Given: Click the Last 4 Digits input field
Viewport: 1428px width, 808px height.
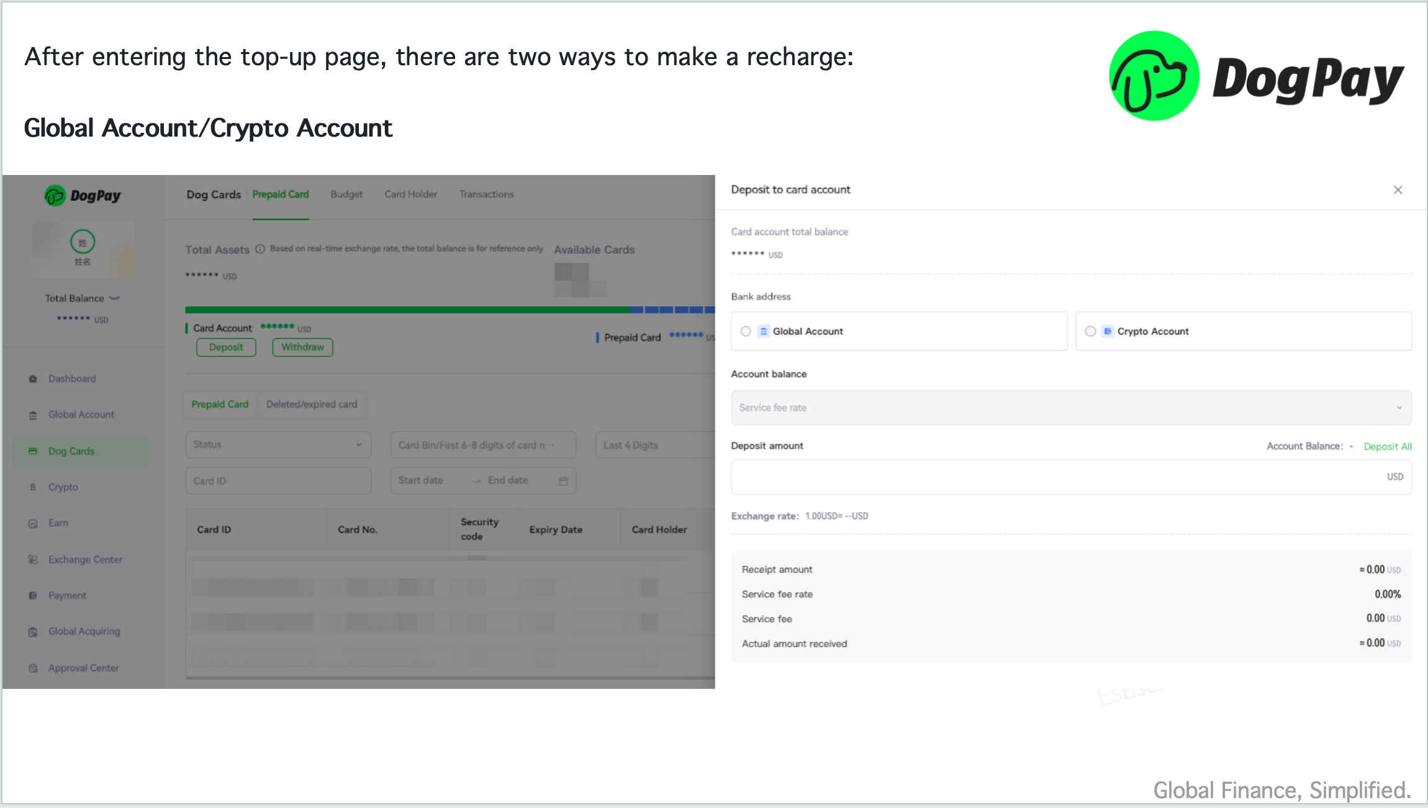Looking at the screenshot, I should (655, 445).
